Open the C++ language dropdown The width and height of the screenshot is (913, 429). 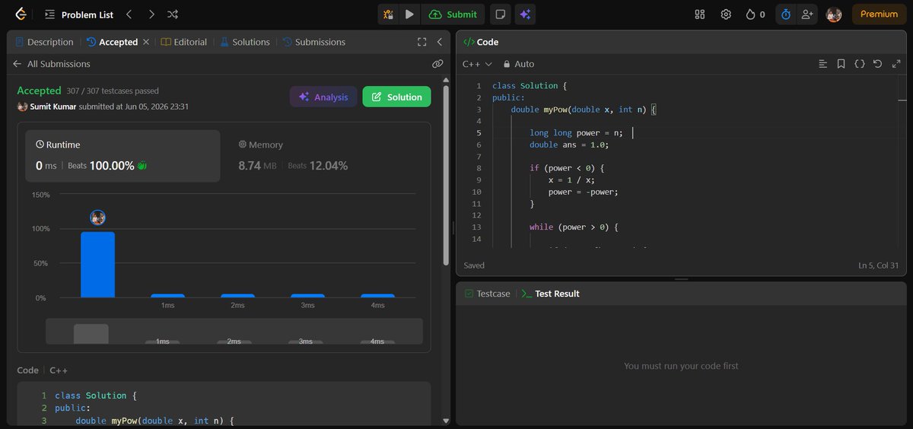coord(477,64)
